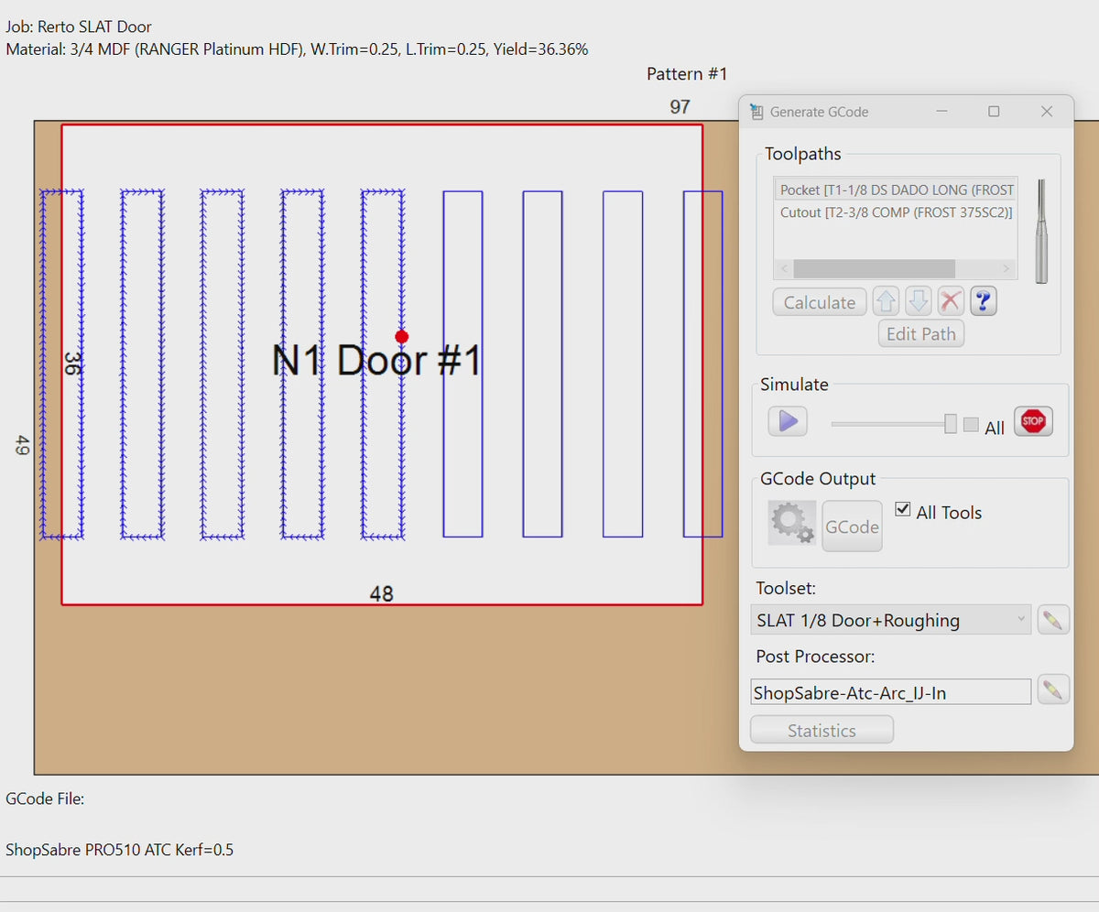Enable the Simulate All checkbox
Viewport: 1099px width, 912px height.
971,425
